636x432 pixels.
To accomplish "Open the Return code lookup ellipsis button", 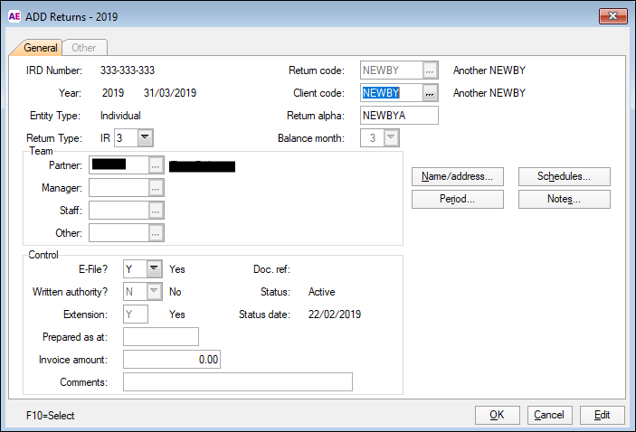I will click(x=431, y=70).
